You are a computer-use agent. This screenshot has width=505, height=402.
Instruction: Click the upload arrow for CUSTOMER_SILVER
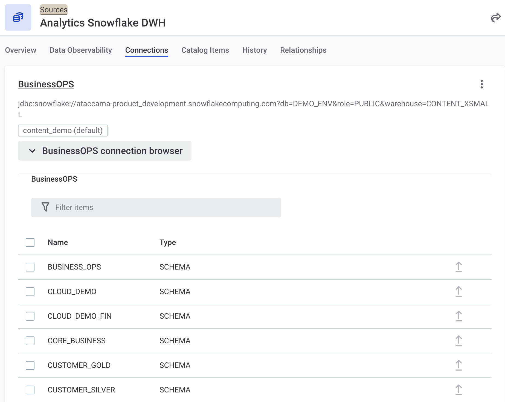[x=459, y=390]
